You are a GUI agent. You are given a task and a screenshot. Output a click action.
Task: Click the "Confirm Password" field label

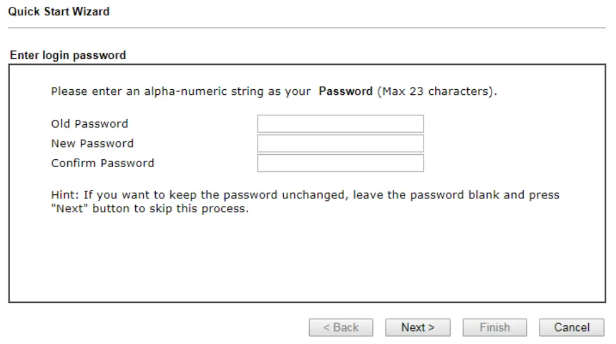click(x=102, y=163)
